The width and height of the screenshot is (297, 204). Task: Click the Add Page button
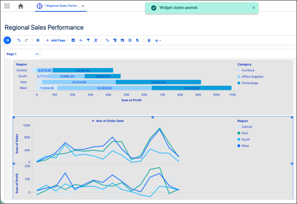coord(56,40)
